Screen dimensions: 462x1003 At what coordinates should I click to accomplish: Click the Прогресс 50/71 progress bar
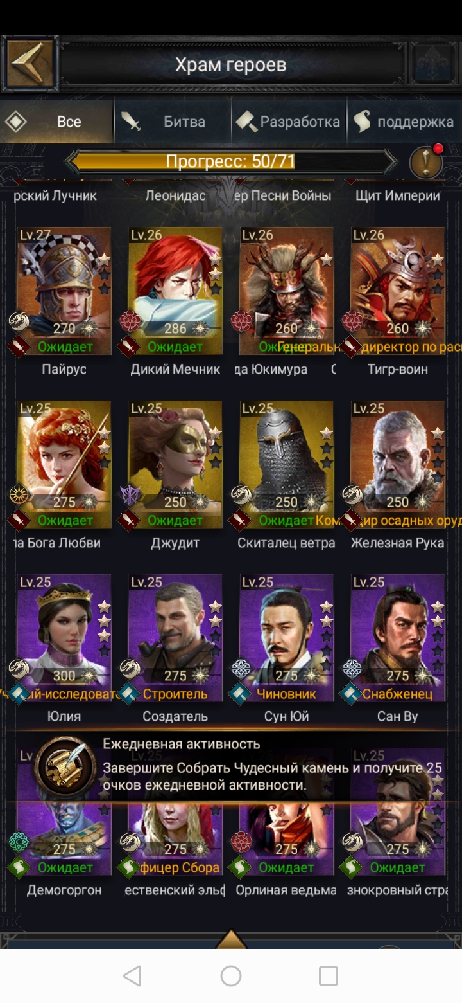pyautogui.click(x=231, y=161)
